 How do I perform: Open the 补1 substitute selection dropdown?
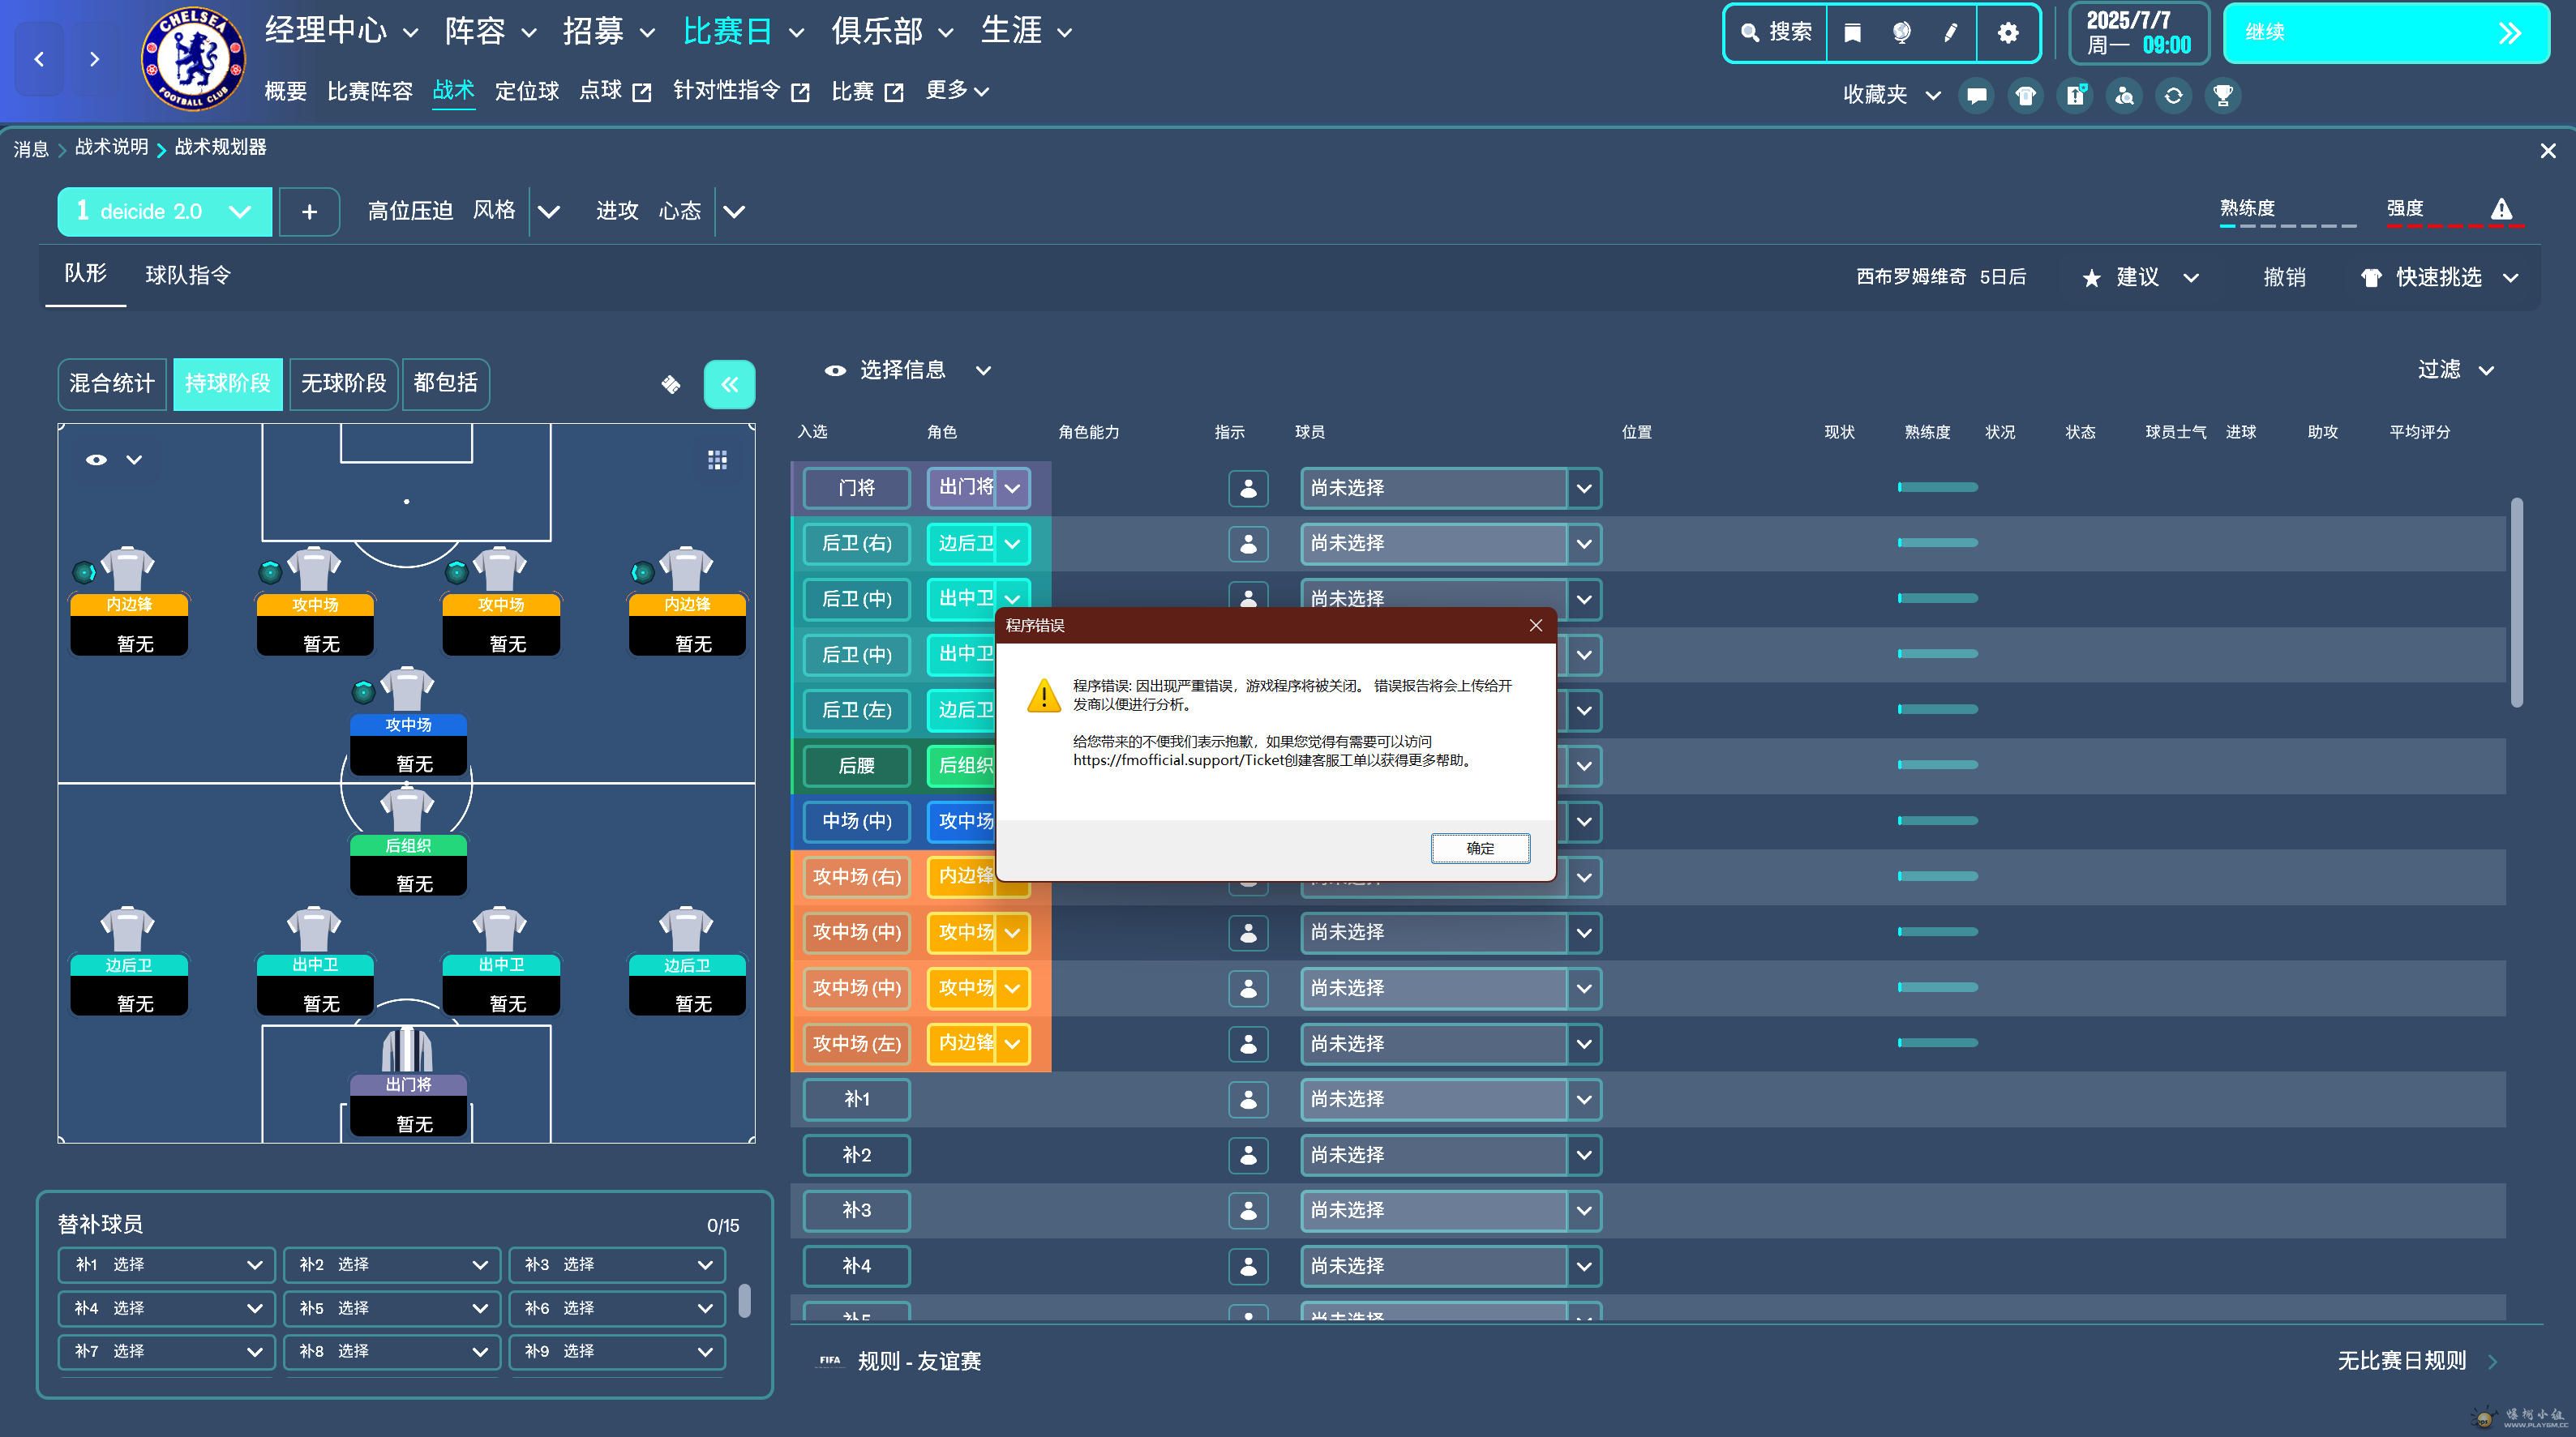click(166, 1265)
